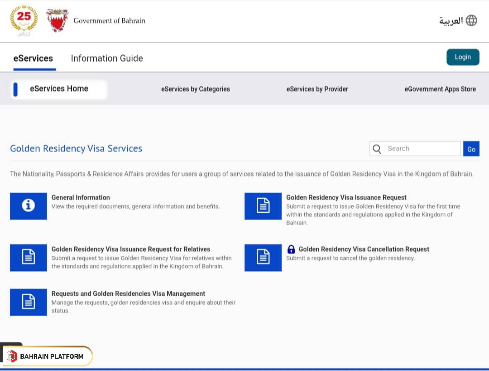Click the magnifying glass search icon
489x371 pixels.
(377, 149)
